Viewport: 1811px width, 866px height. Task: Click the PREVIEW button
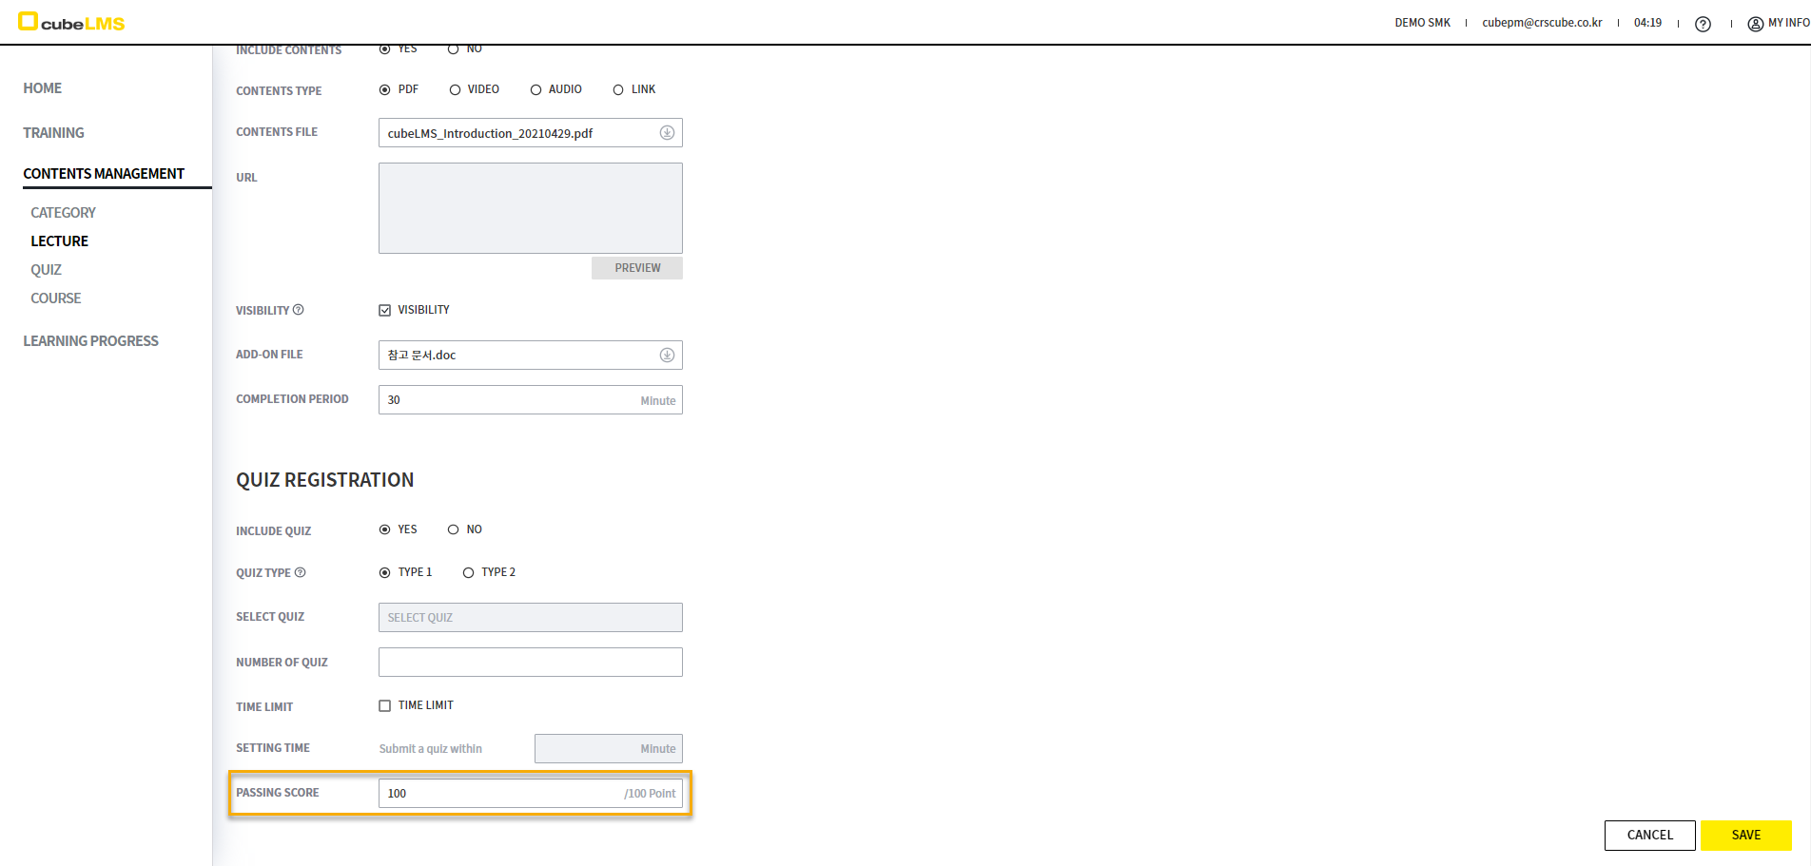(x=636, y=268)
